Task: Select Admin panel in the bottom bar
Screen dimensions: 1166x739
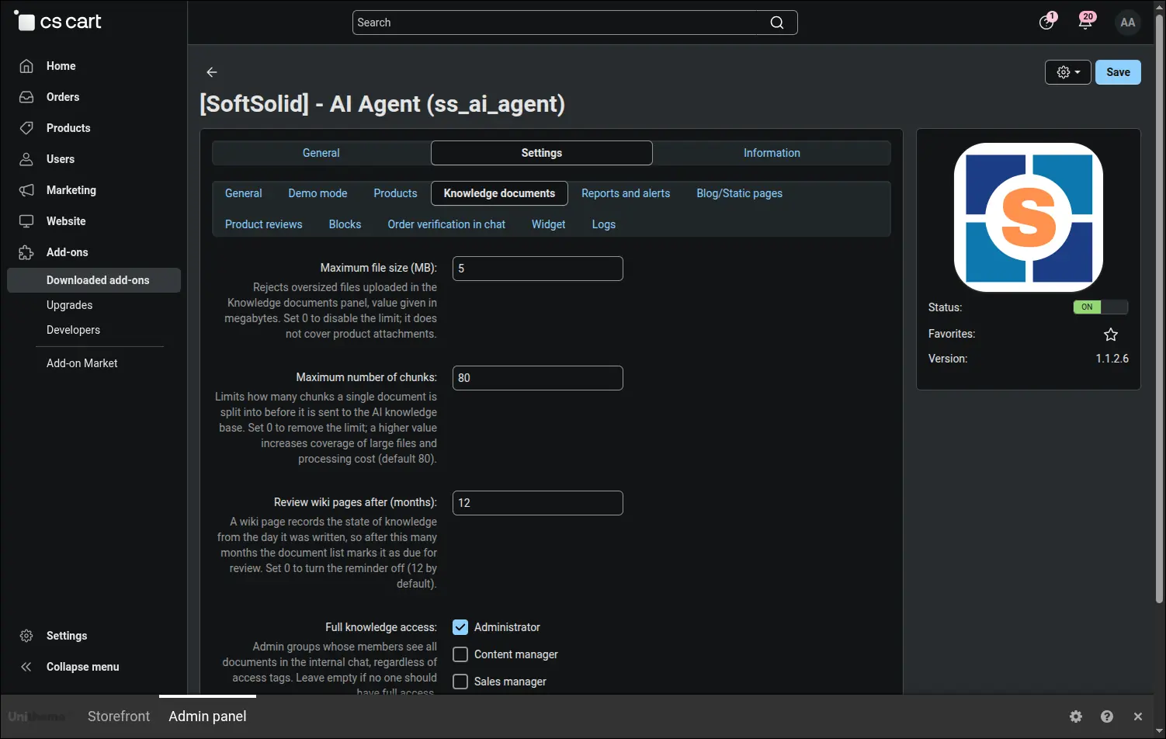Action: (207, 716)
